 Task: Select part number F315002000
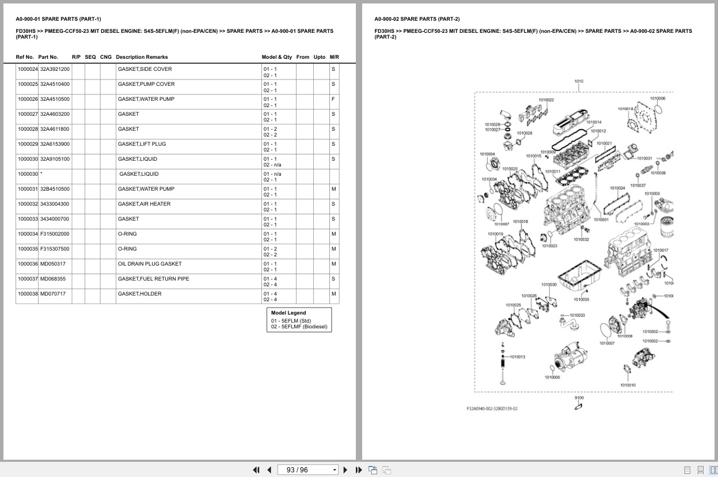pos(55,234)
